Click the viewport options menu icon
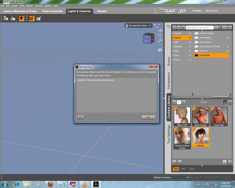 click(x=160, y=25)
